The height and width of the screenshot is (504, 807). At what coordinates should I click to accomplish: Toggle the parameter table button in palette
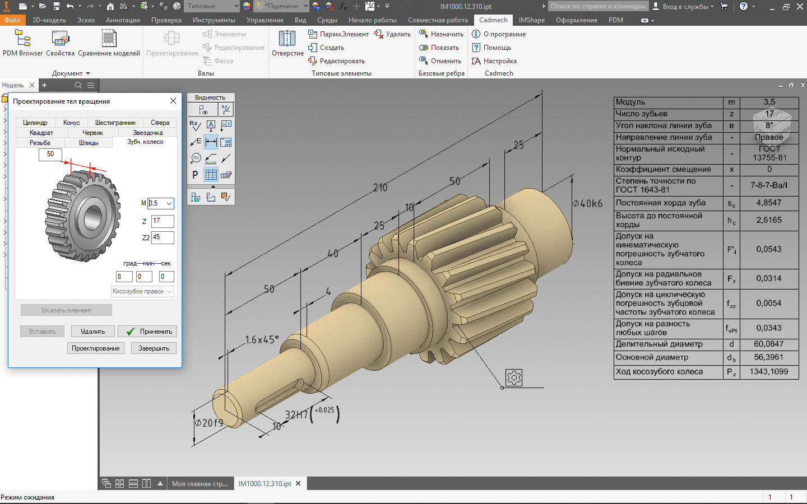pos(211,175)
